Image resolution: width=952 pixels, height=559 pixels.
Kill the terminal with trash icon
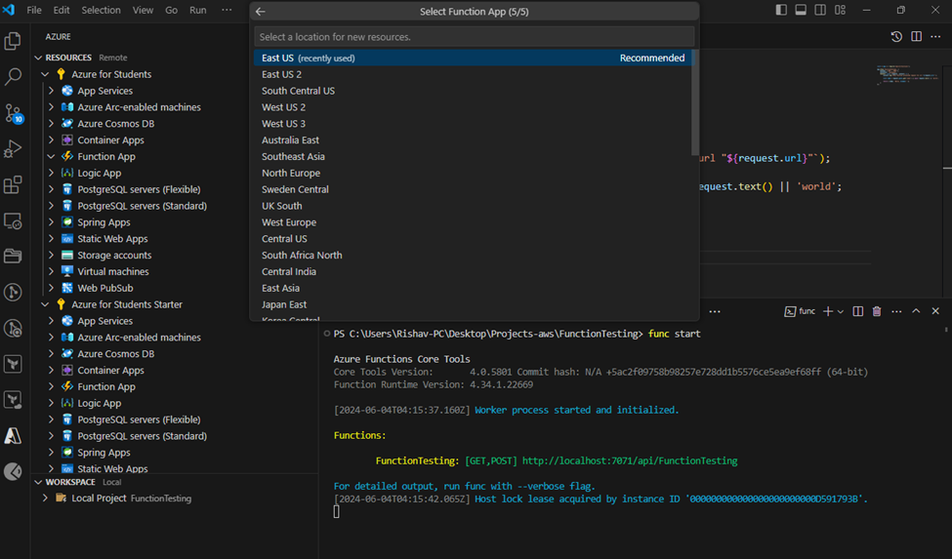[x=877, y=311]
